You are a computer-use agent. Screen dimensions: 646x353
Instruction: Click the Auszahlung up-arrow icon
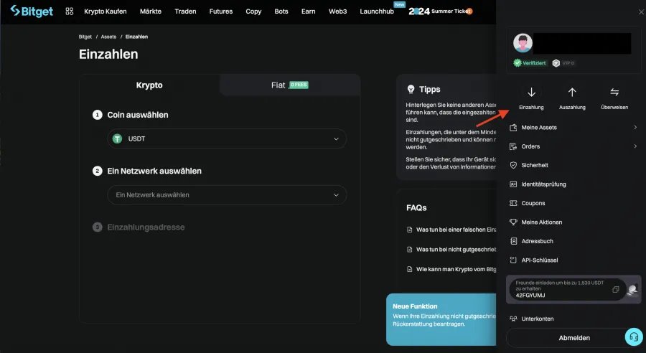point(572,92)
